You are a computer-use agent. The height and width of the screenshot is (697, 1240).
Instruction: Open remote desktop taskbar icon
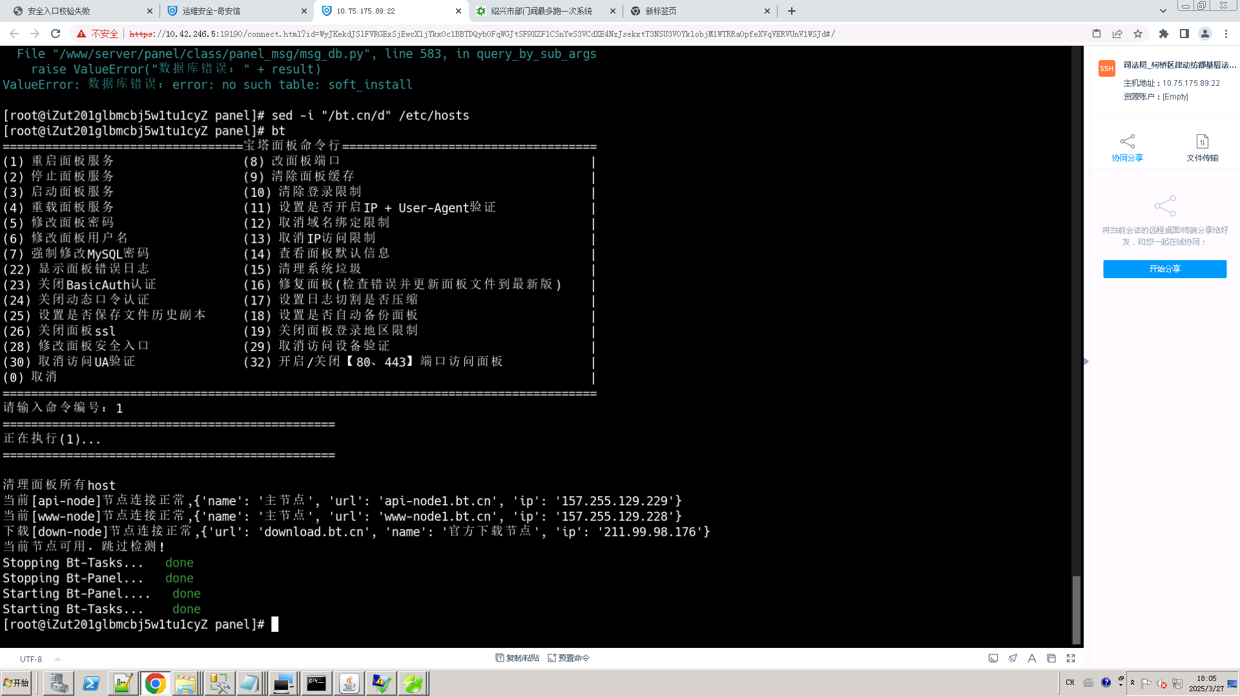point(284,683)
